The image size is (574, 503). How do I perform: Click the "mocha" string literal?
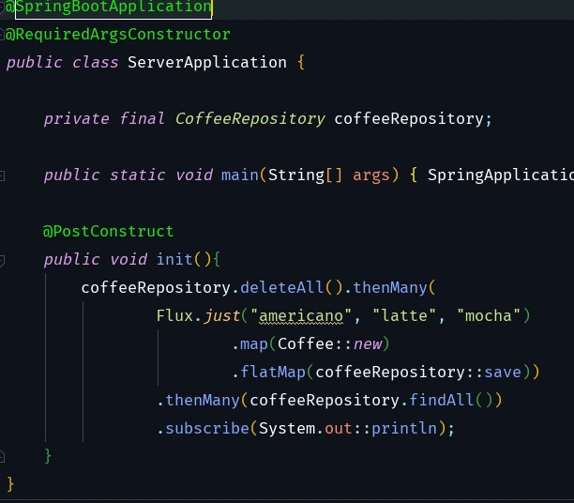(489, 316)
